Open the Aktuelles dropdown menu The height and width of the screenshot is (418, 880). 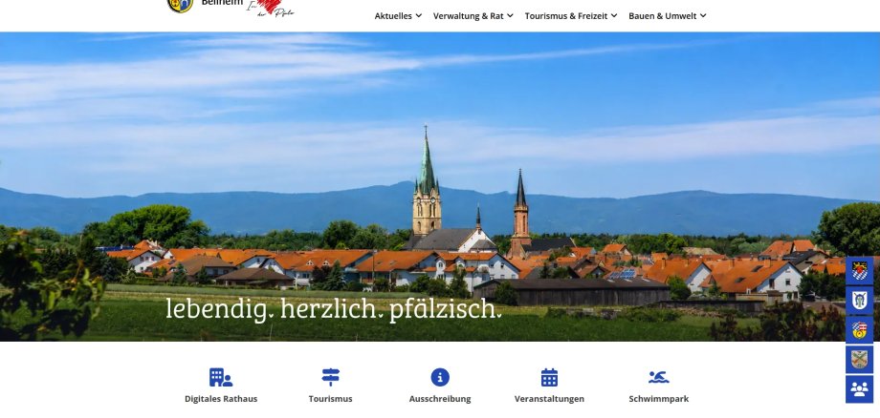pos(398,15)
